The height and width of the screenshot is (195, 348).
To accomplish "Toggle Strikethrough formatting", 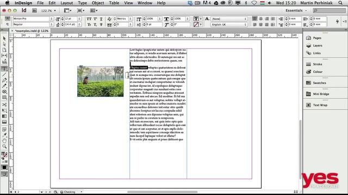I will tap(101, 24).
